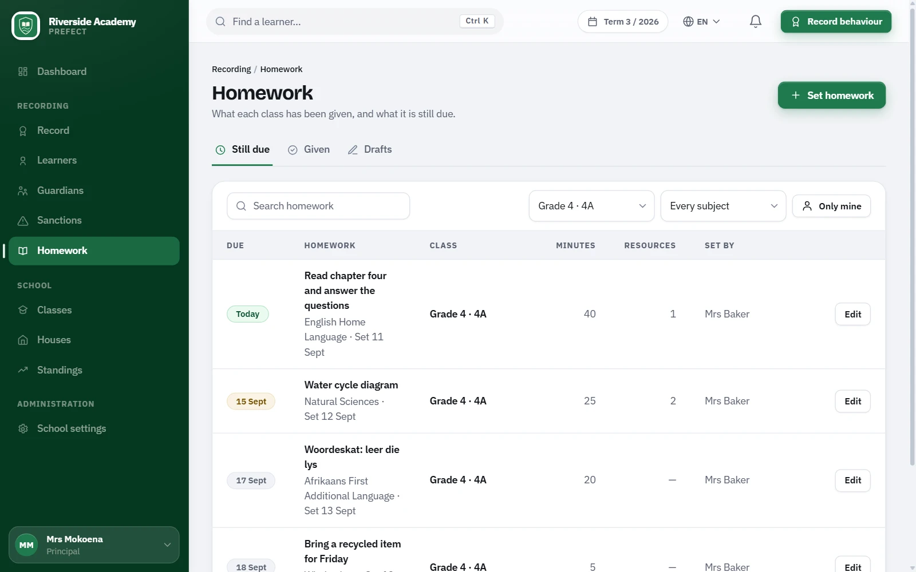Click the Ctrl K shortcut badge
This screenshot has width=916, height=572.
[x=477, y=21]
